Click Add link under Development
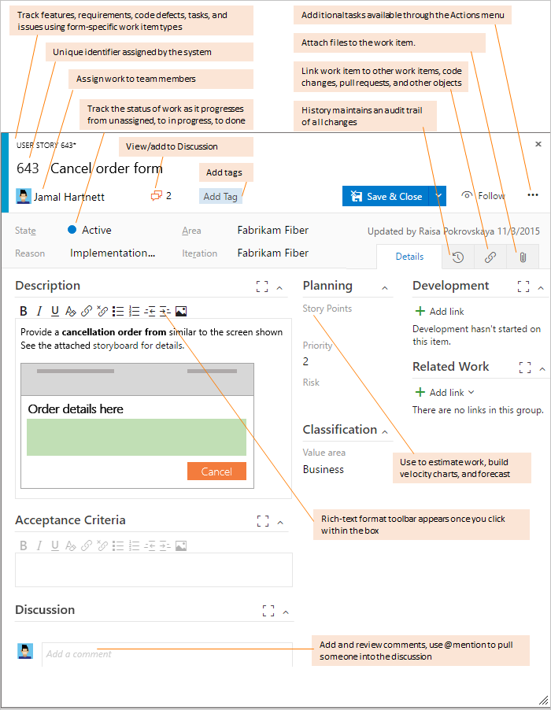551x710 pixels. 439,312
